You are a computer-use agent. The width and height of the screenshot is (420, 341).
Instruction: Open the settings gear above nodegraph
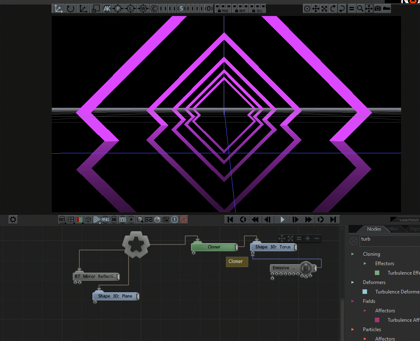(13, 220)
